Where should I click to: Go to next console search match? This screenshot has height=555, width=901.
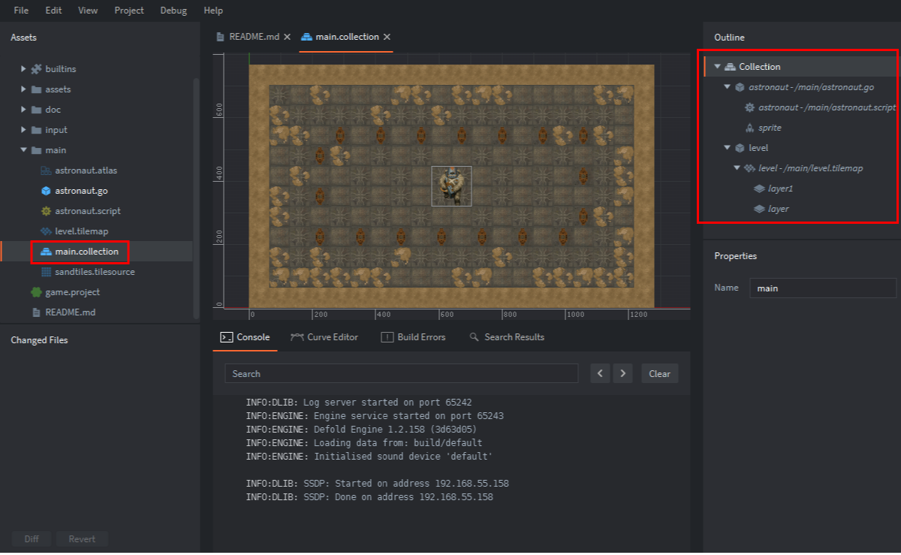pyautogui.click(x=623, y=373)
